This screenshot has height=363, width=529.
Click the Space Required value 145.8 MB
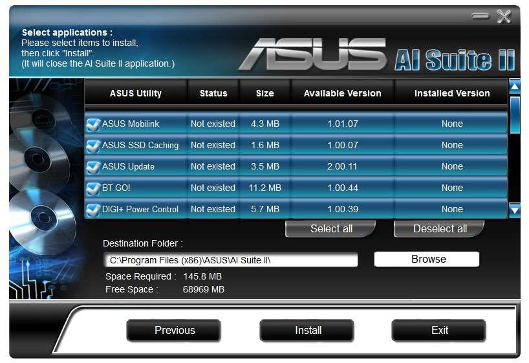pos(202,276)
